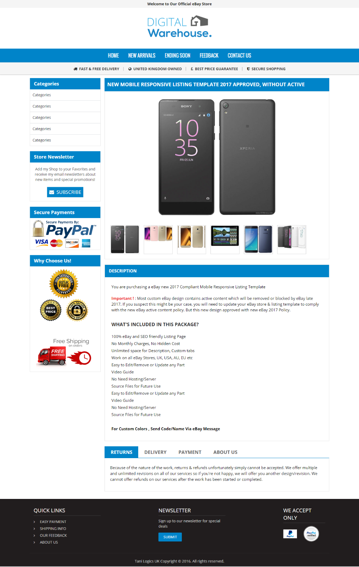This screenshot has width=359, height=567.
Task: Click the PayPal verified seal in footer
Action: [311, 534]
